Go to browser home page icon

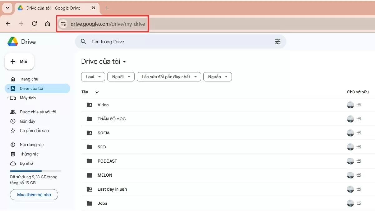coord(47,24)
